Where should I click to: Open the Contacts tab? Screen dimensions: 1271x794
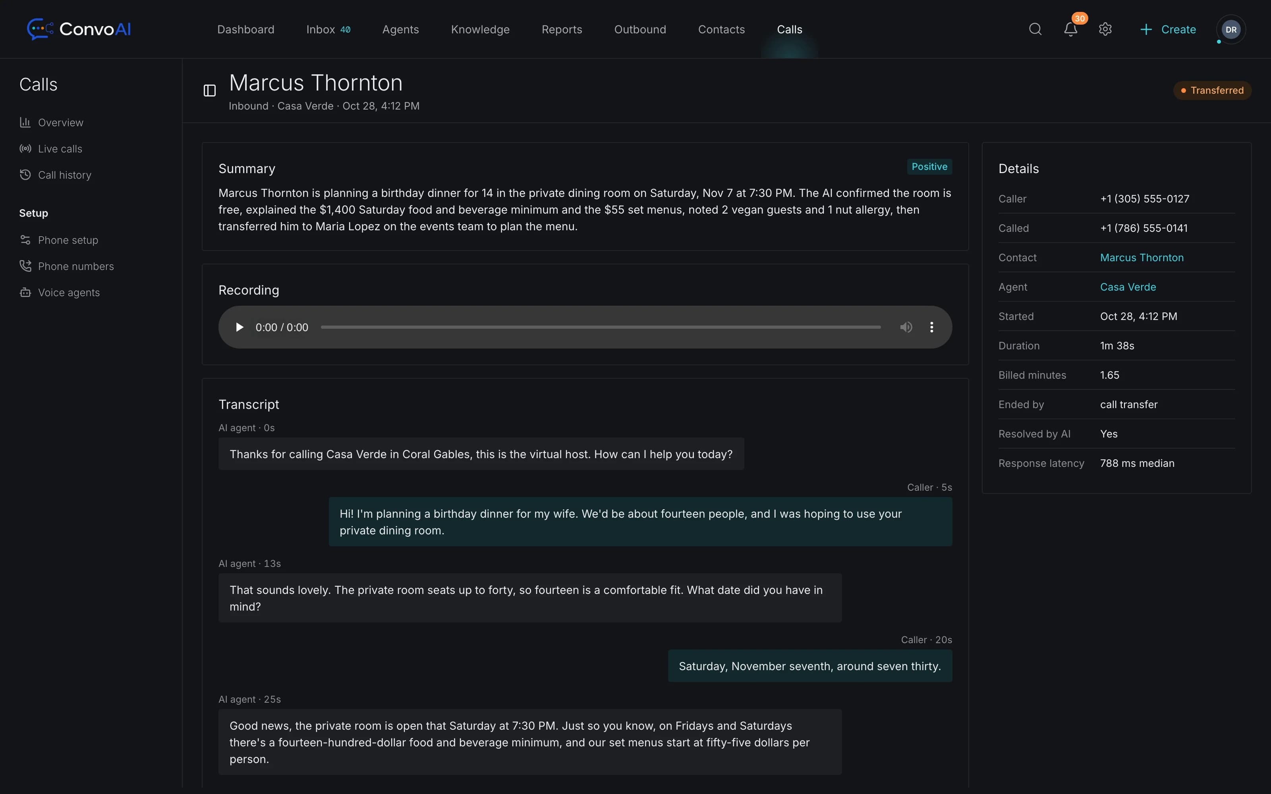pyautogui.click(x=721, y=29)
